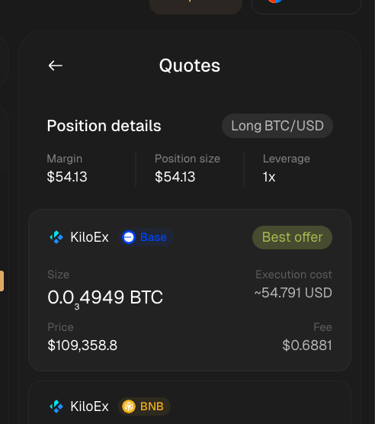
Task: Click the size 0.0₃4949 BTC text
Action: [x=105, y=298]
